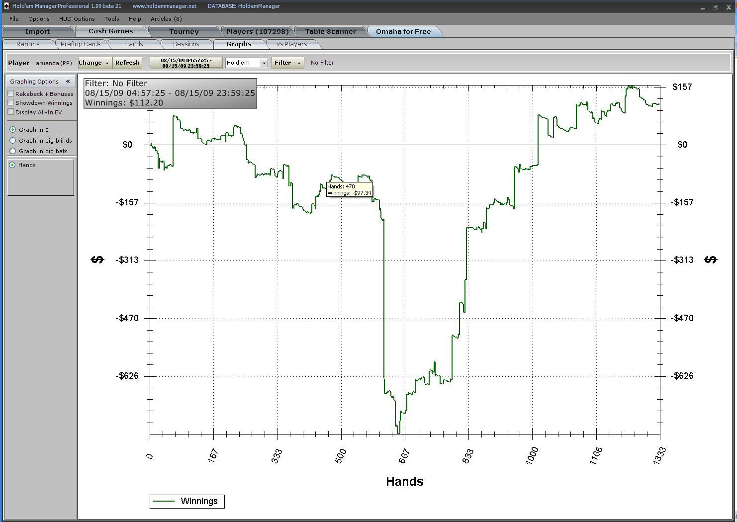The height and width of the screenshot is (522, 737).
Task: Click the Winnings legend entry
Action: click(187, 501)
